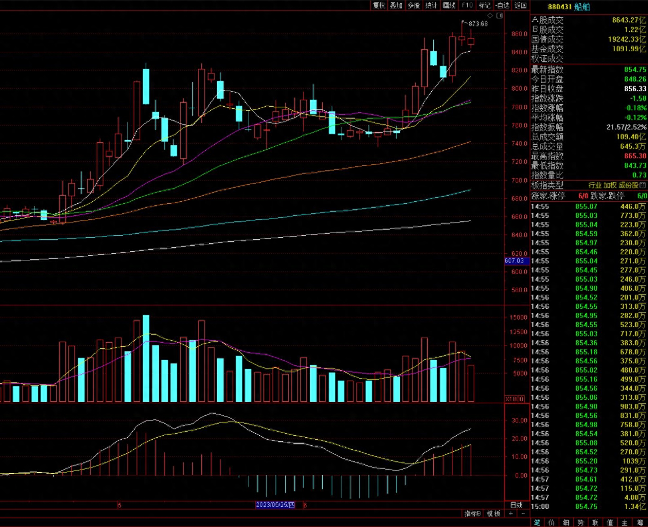Click the 行业 加权 成份股 sector type link
Viewport: 648px width, 527px height.
pyautogui.click(x=613, y=185)
